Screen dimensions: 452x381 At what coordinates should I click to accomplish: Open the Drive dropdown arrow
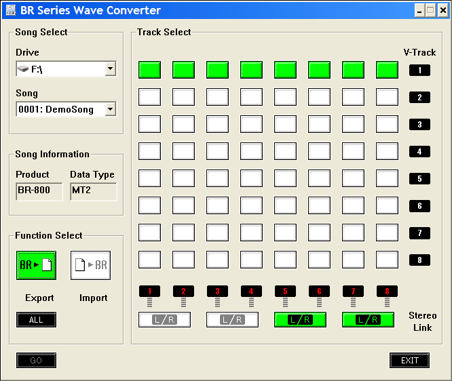click(110, 69)
